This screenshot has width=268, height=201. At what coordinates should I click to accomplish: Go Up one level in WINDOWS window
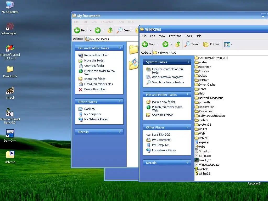[x=178, y=44]
